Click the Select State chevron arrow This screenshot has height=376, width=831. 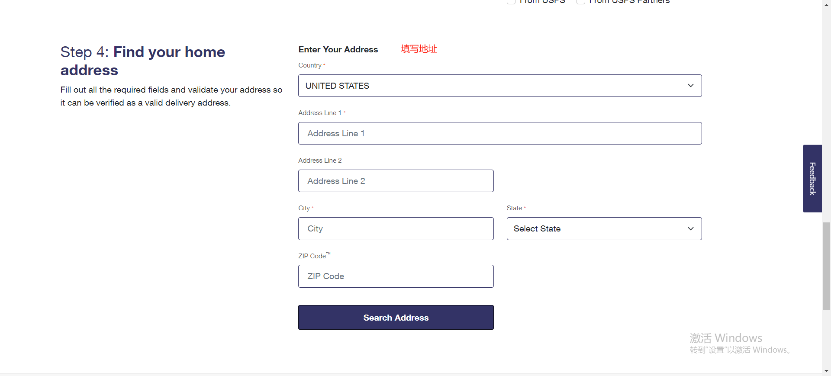click(691, 228)
